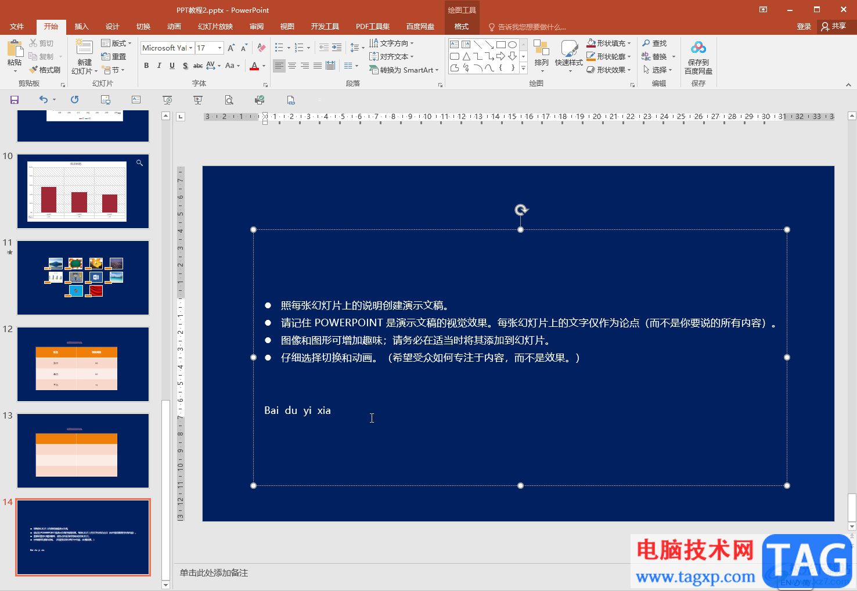Open the Insert (插入) ribbon tab
Screen dimensions: 857x591
pyautogui.click(x=81, y=27)
